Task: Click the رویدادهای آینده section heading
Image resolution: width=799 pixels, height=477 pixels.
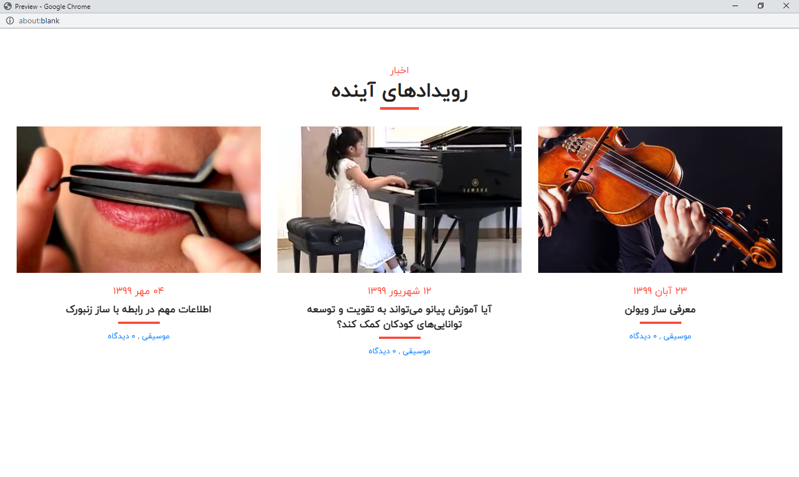Action: click(x=399, y=91)
